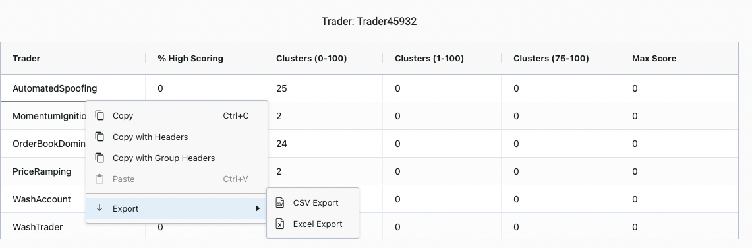This screenshot has height=248, width=752.
Task: Sort by % High Scoring column header
Action: [190, 59]
